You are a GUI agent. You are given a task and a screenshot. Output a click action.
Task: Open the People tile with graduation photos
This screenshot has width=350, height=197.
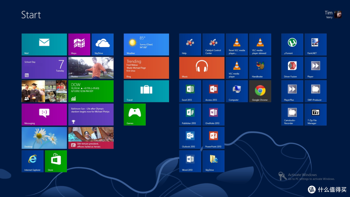coord(44,91)
